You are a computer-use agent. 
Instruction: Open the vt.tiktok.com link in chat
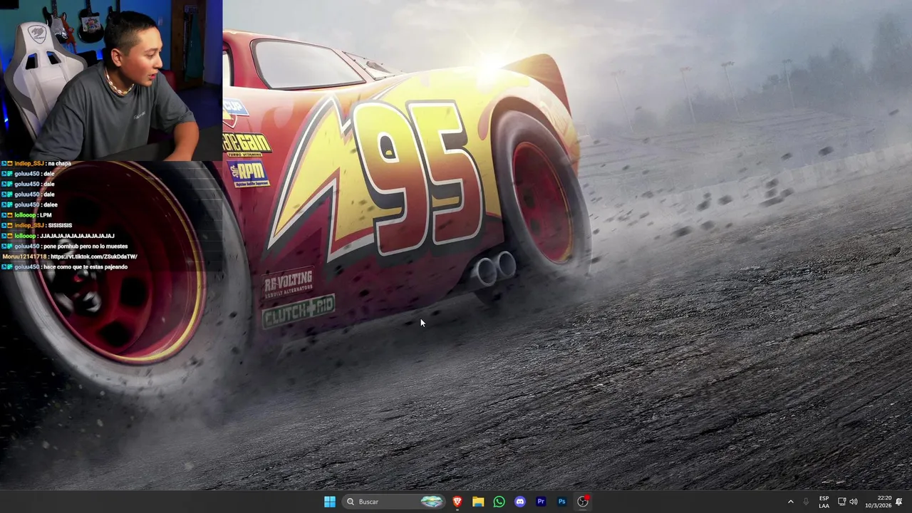click(x=93, y=256)
